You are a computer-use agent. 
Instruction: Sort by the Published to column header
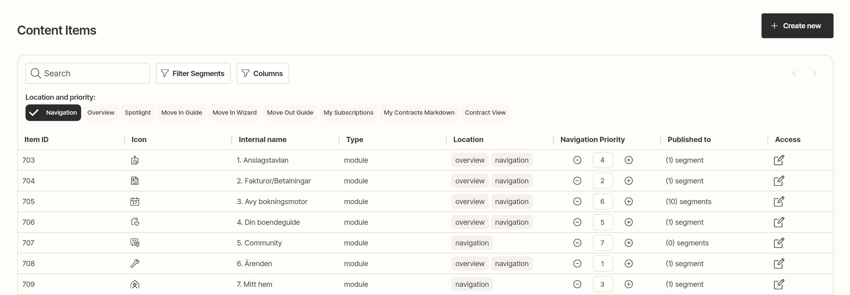(x=689, y=140)
